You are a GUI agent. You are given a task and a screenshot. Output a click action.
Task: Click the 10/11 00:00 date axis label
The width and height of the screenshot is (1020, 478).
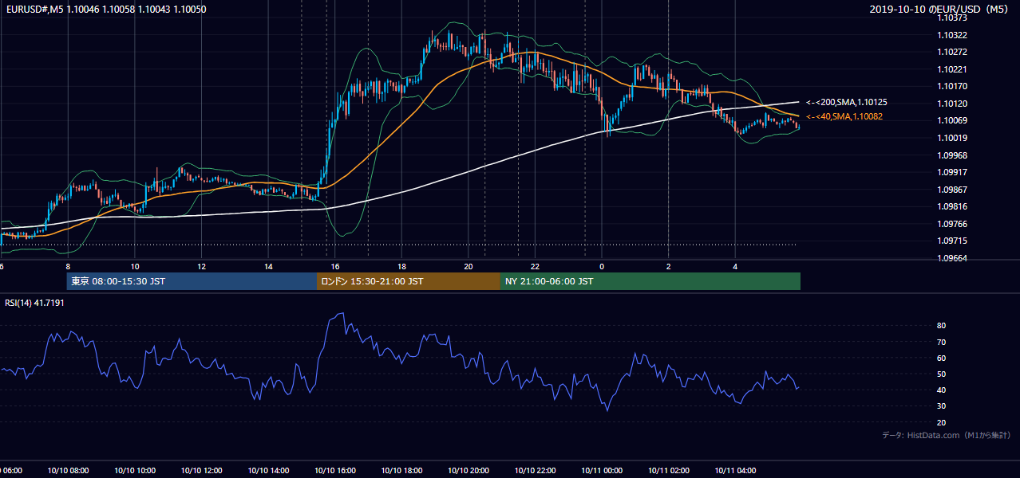602,471
